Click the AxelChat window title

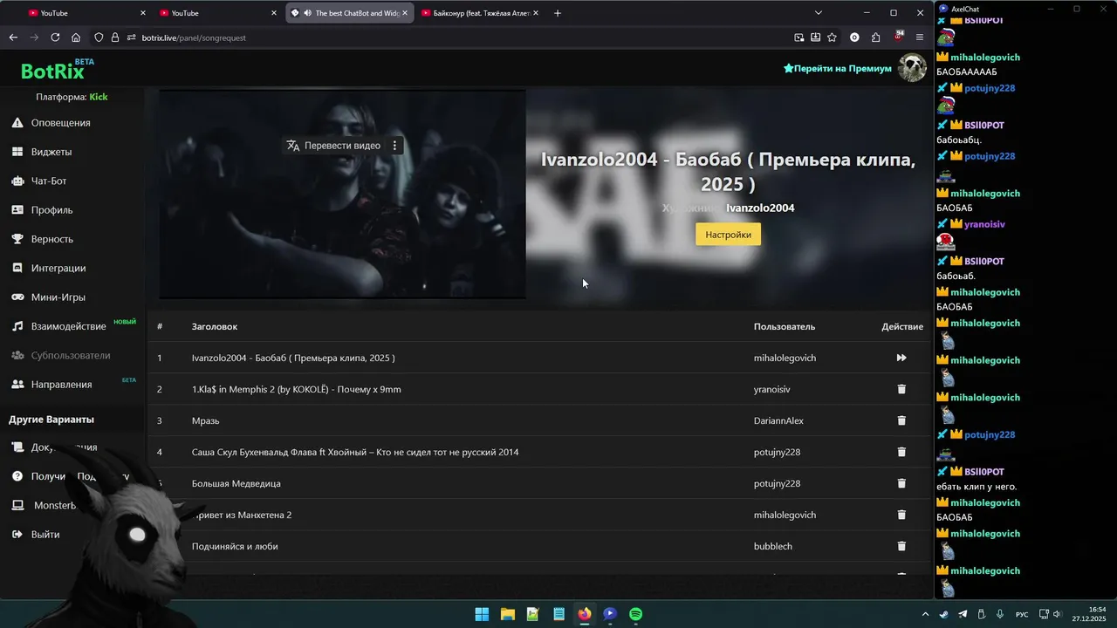pos(965,9)
